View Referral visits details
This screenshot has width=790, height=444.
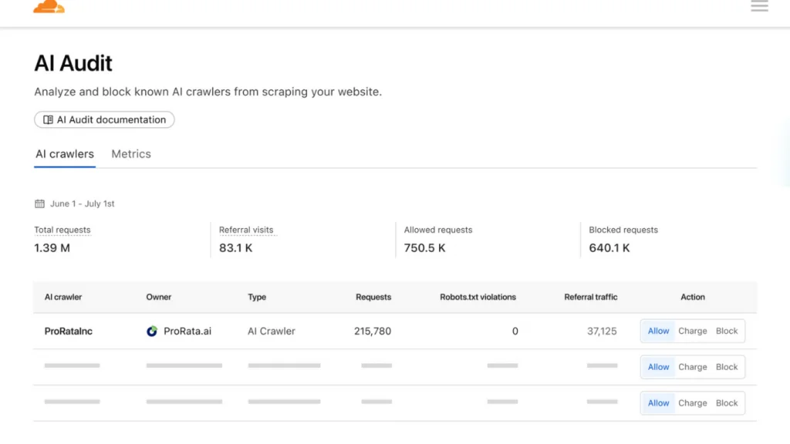coord(246,229)
